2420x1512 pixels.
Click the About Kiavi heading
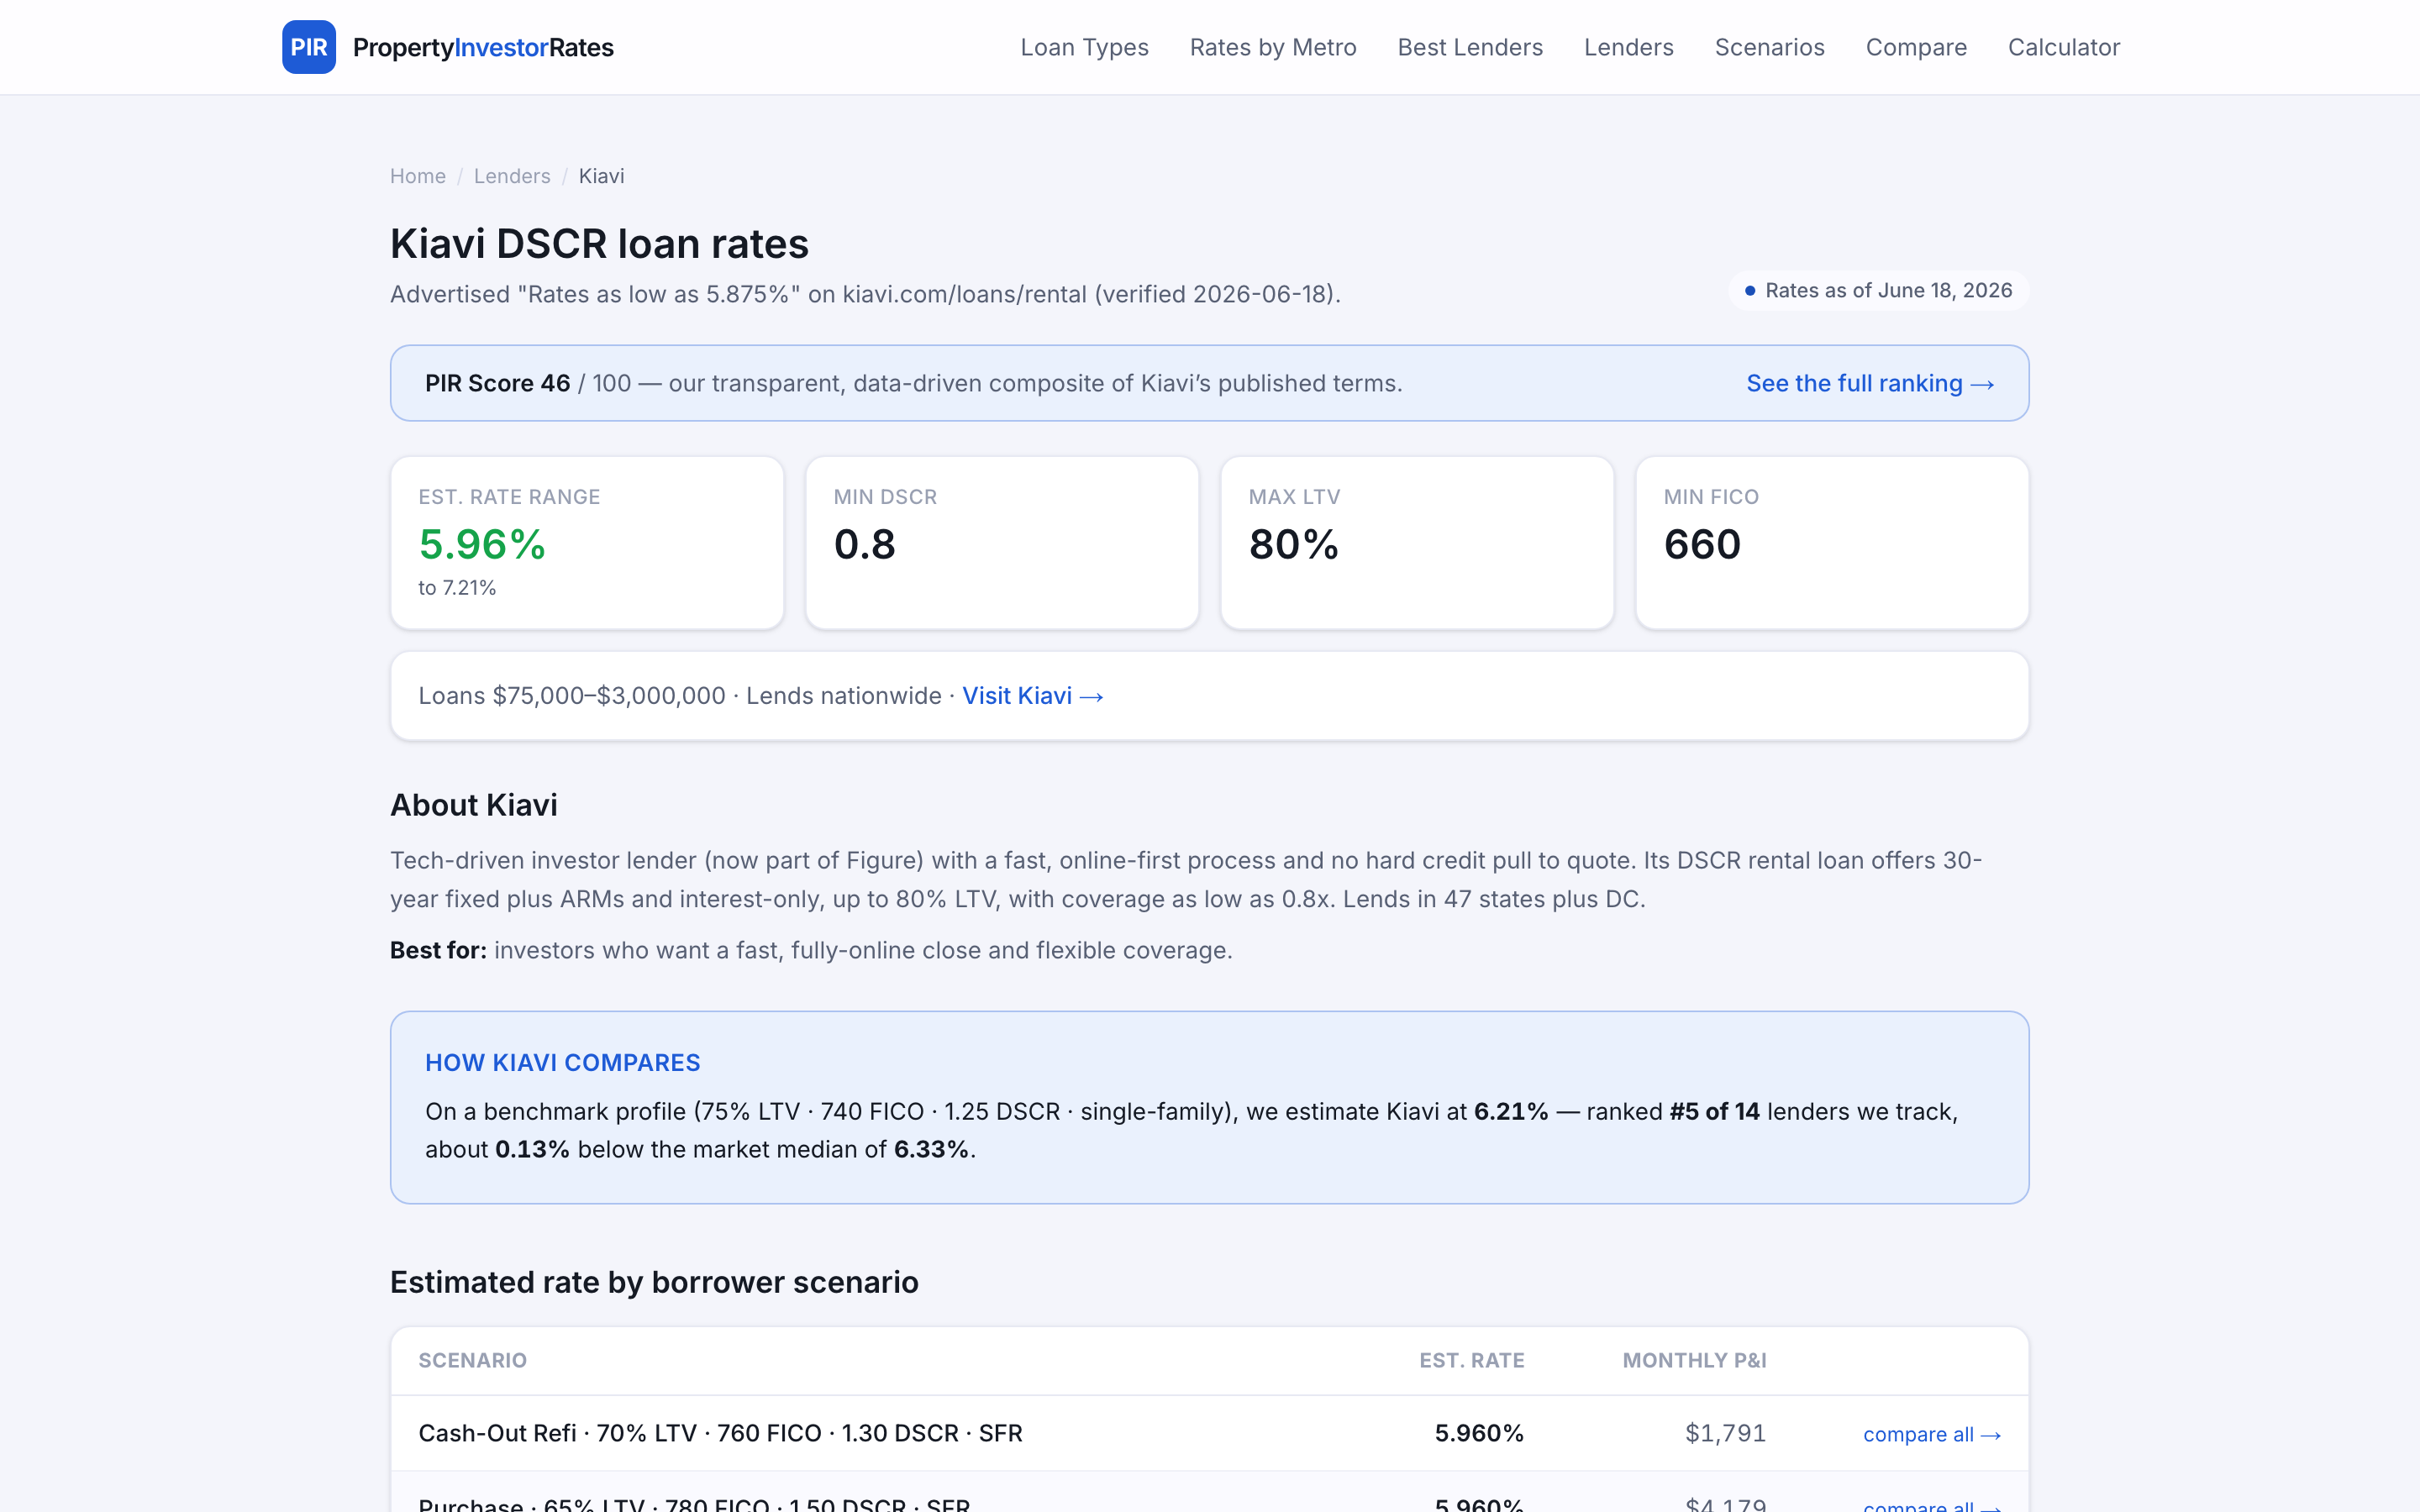coord(474,805)
